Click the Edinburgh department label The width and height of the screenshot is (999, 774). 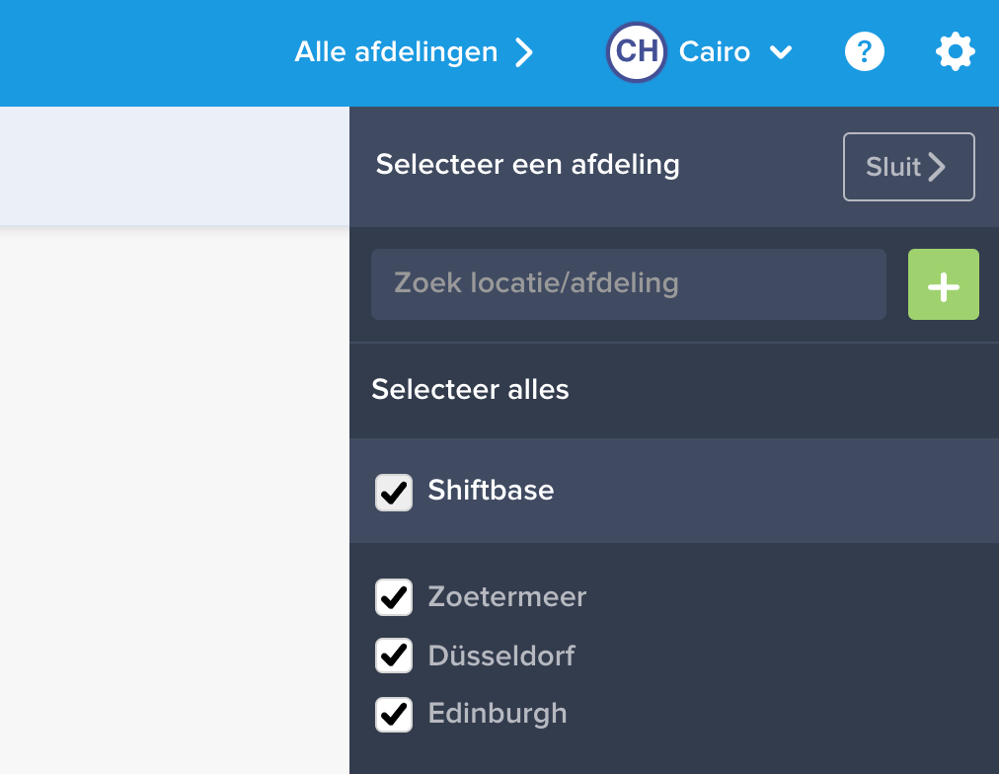coord(498,714)
